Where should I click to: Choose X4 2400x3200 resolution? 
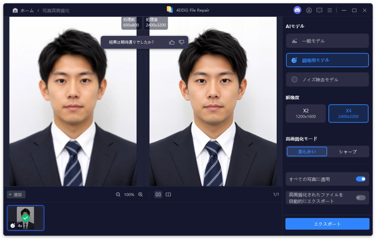tap(348, 114)
